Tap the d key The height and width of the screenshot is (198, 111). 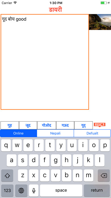(34, 160)
